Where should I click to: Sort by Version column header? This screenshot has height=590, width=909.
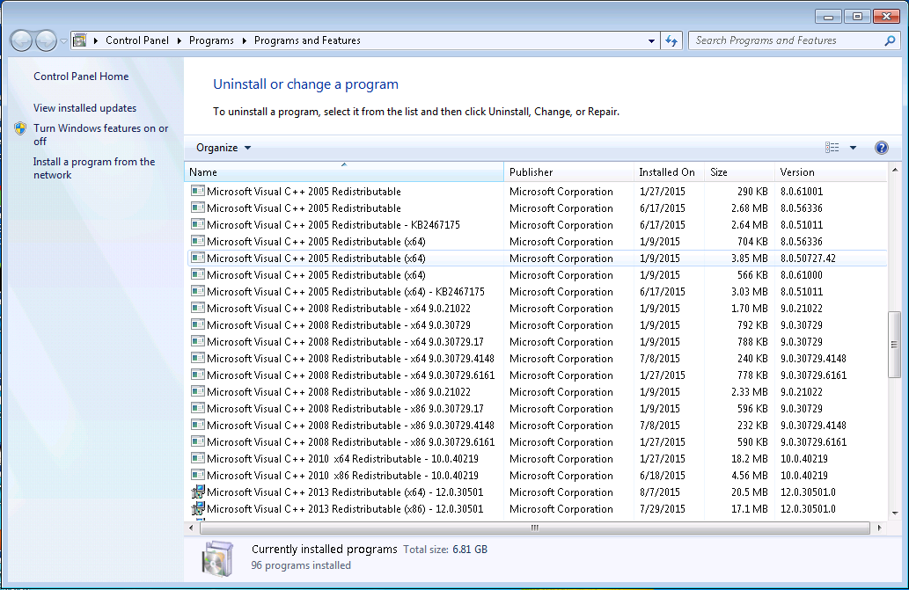point(830,172)
